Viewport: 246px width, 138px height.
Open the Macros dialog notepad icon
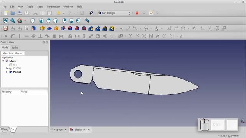coord(151,13)
